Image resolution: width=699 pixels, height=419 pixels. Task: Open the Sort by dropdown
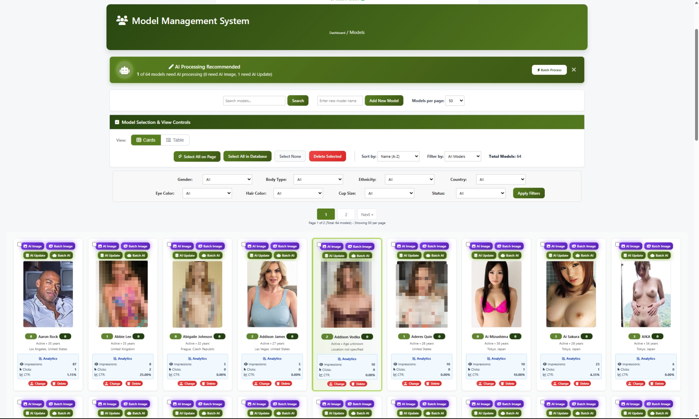click(398, 156)
